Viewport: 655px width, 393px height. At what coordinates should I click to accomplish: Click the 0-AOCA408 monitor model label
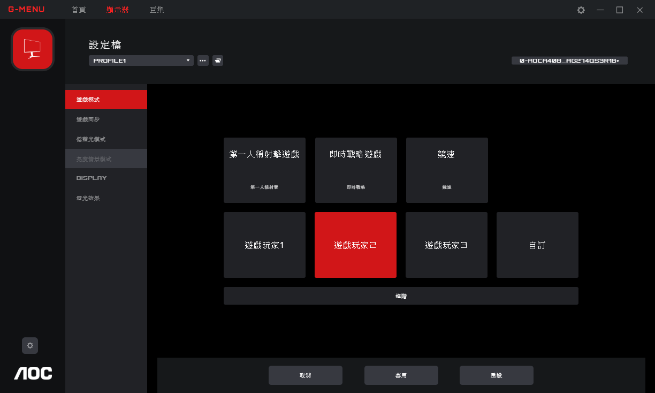tap(569, 61)
